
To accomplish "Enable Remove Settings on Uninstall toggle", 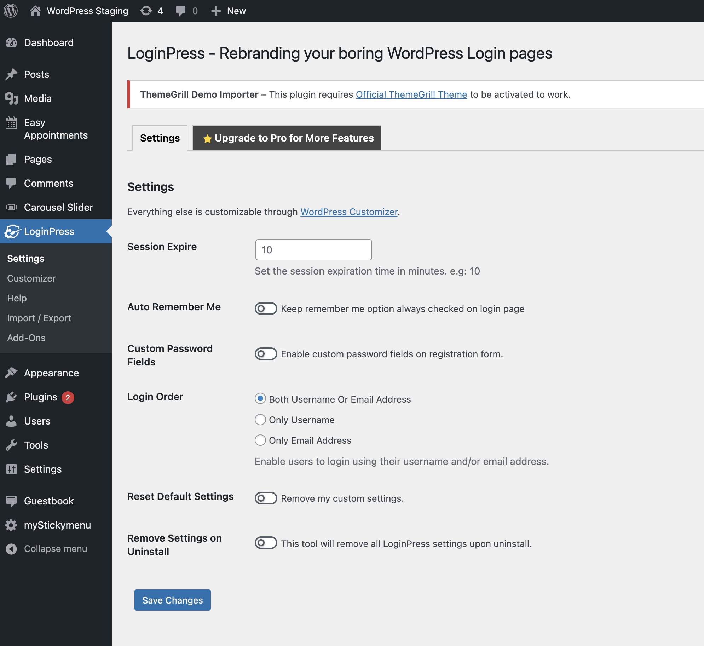I will (266, 543).
